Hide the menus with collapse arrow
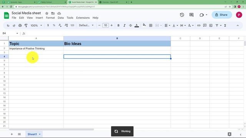The image size is (246, 138). [x=238, y=26]
